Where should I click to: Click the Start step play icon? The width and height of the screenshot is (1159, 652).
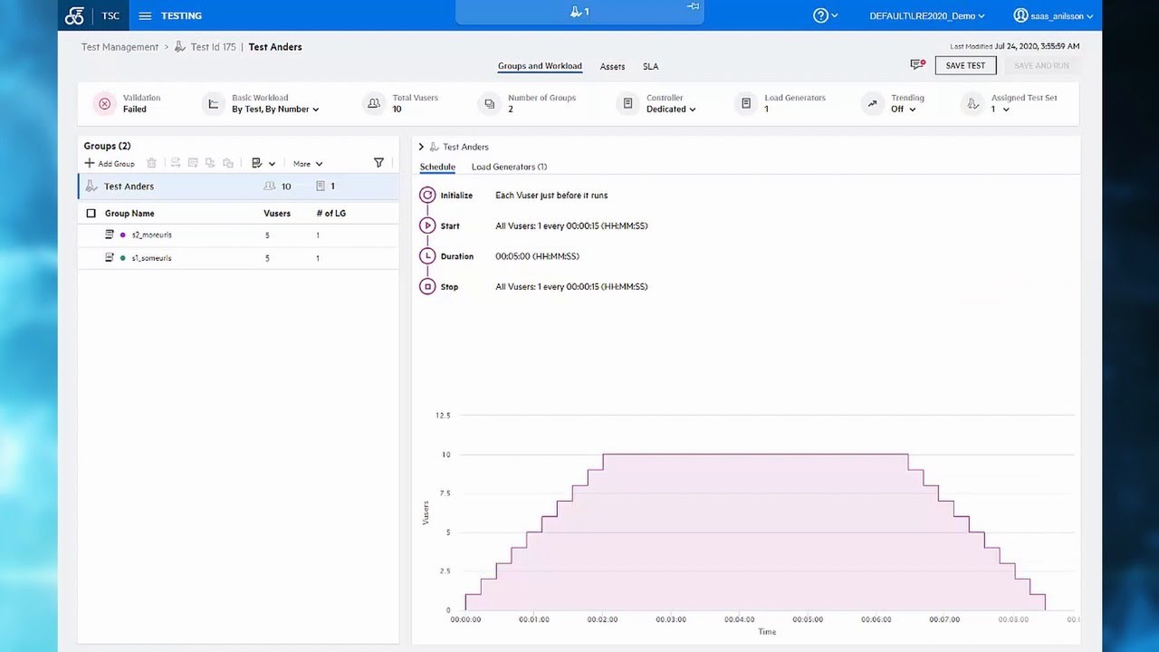pos(427,225)
